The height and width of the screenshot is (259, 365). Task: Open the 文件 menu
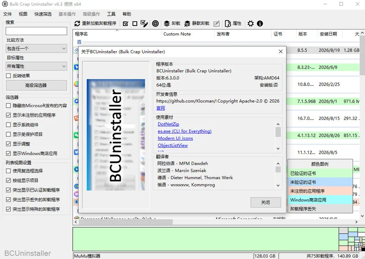7,14
